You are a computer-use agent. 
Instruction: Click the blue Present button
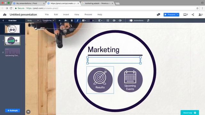[170, 15]
